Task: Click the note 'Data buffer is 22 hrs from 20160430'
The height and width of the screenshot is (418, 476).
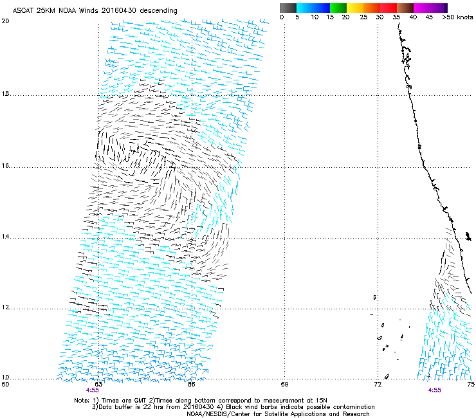Action: point(156,407)
